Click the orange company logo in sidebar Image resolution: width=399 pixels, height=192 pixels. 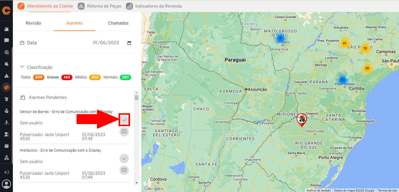click(6, 10)
